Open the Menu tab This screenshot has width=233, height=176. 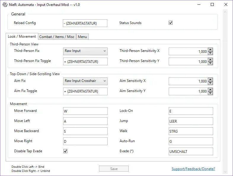pos(82,37)
